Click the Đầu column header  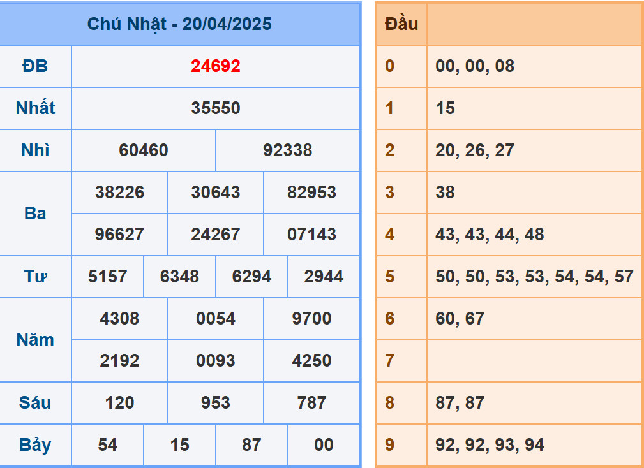click(x=400, y=23)
